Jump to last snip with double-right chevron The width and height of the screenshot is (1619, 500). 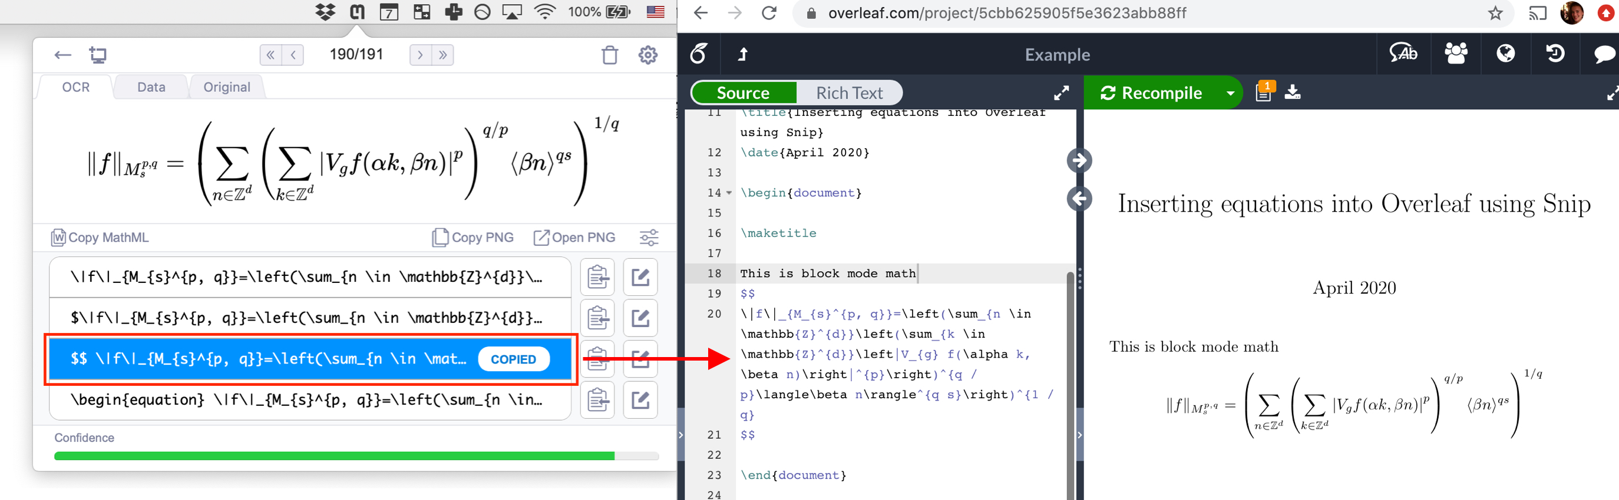[442, 55]
